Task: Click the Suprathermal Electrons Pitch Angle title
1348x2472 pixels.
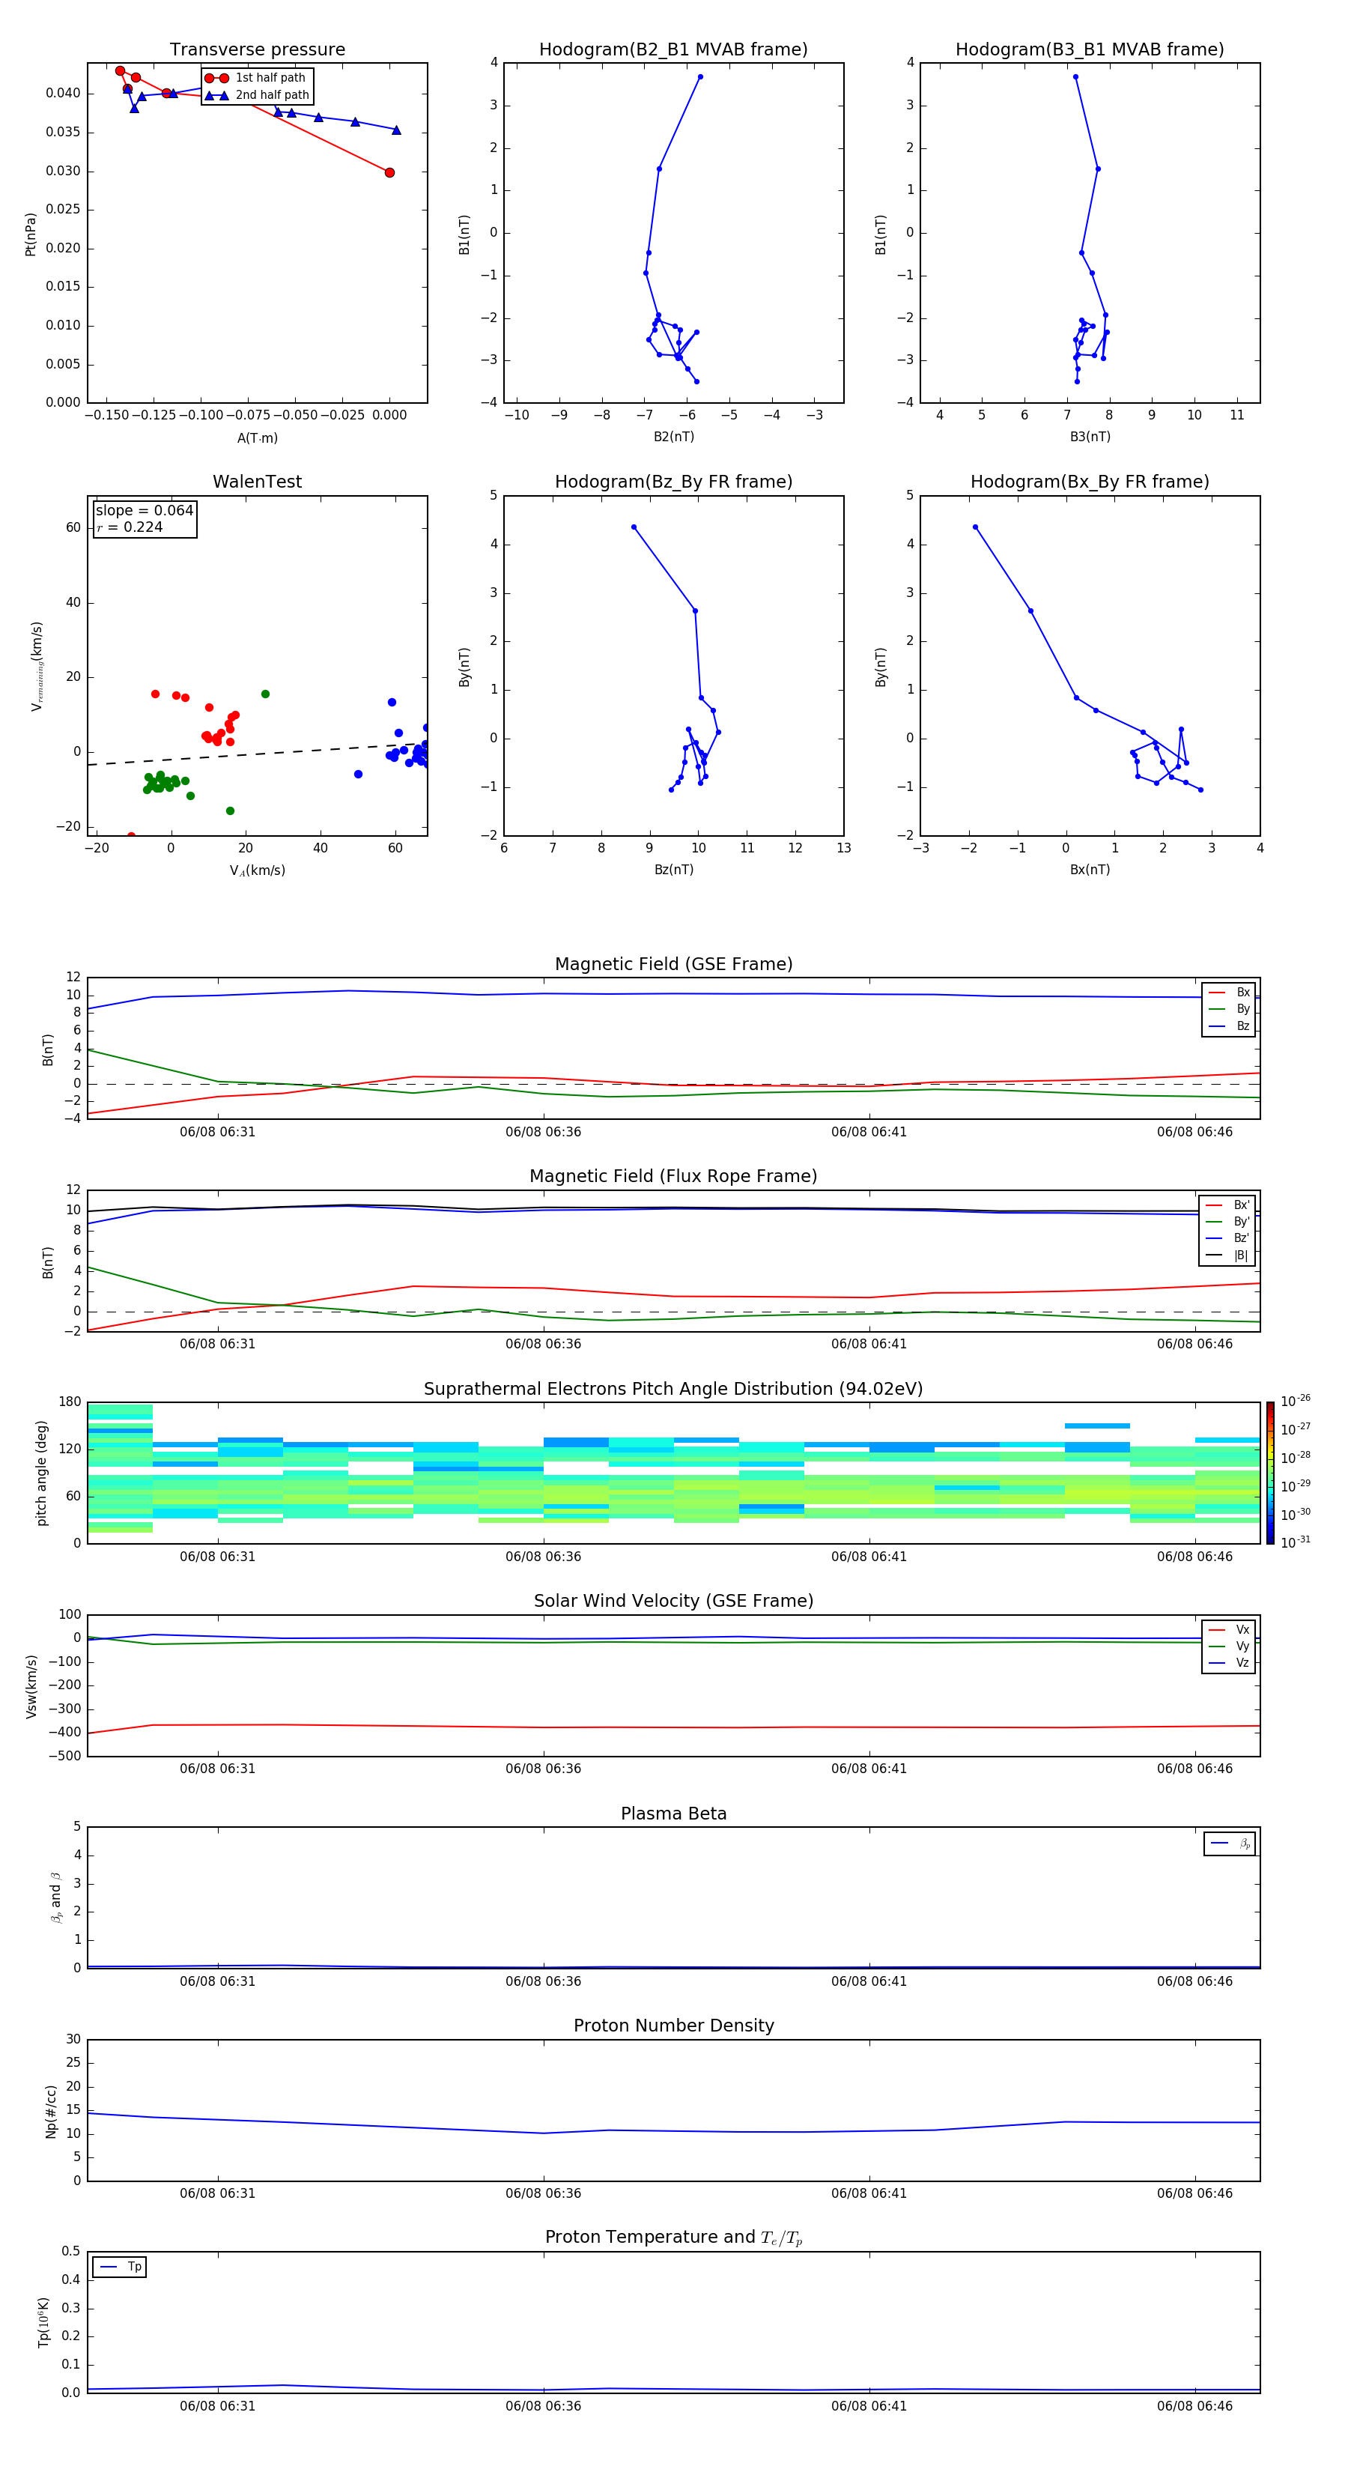Action: coord(673,1390)
